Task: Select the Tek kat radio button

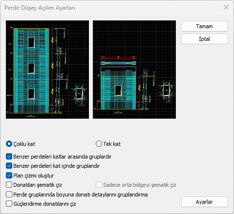Action: coord(99,144)
